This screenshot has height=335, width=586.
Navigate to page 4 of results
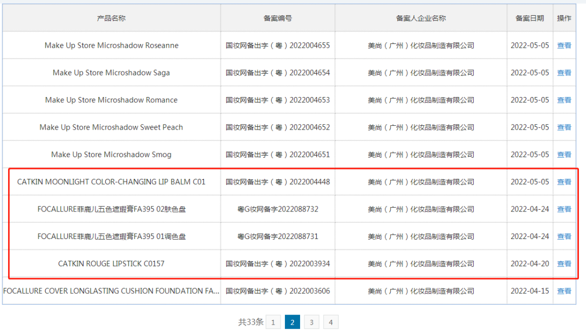pyautogui.click(x=330, y=323)
